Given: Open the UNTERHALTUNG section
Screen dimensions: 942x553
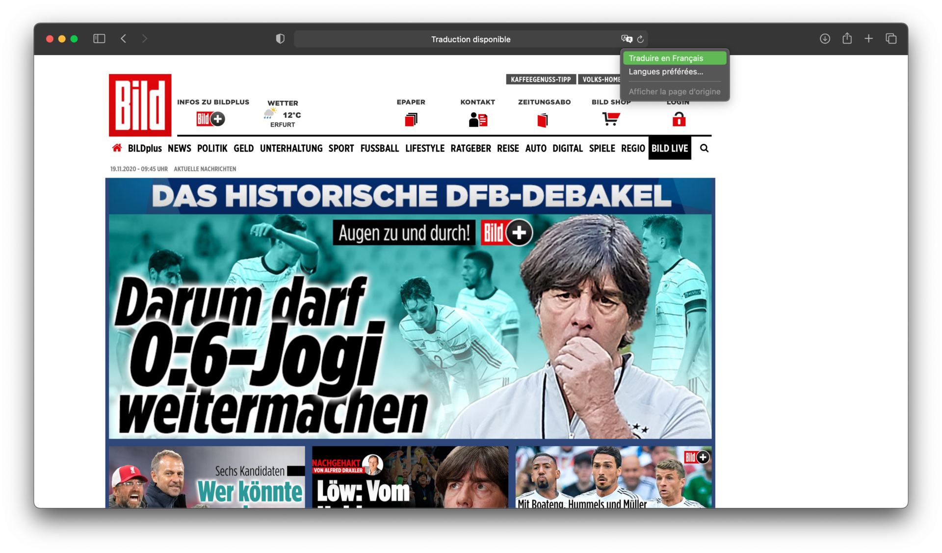Looking at the screenshot, I should click(291, 148).
